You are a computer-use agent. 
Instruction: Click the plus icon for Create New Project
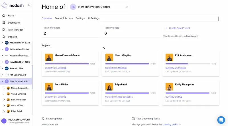(x=166, y=28)
